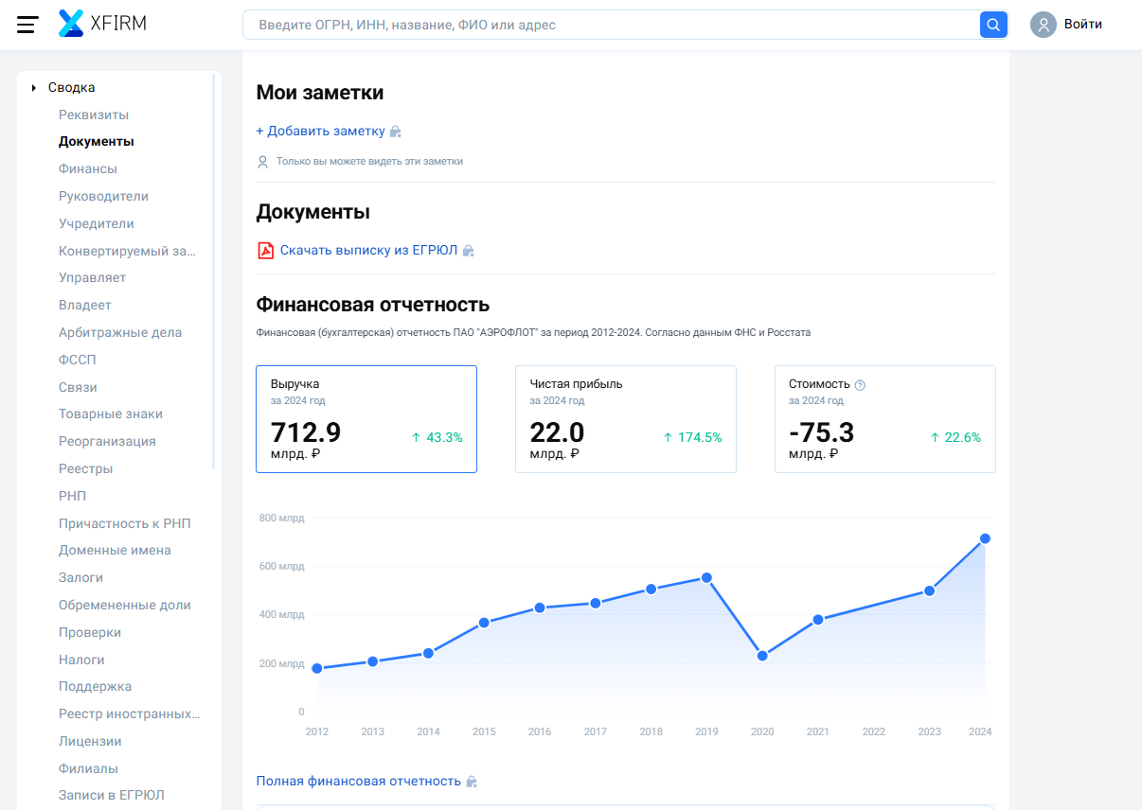Collapse the Сводка section arrow
1142x810 pixels.
(x=34, y=88)
